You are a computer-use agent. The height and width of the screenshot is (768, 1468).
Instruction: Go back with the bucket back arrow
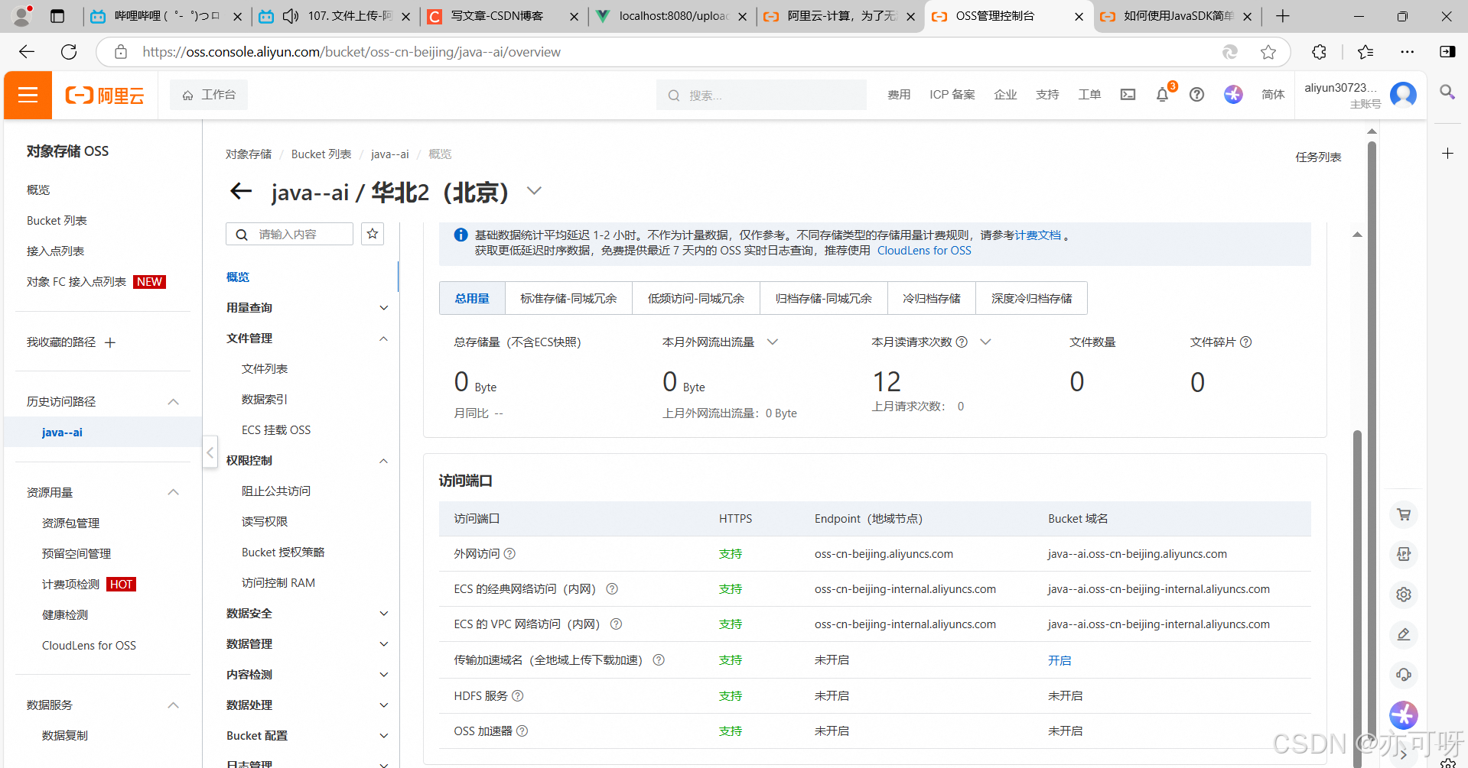pyautogui.click(x=241, y=191)
